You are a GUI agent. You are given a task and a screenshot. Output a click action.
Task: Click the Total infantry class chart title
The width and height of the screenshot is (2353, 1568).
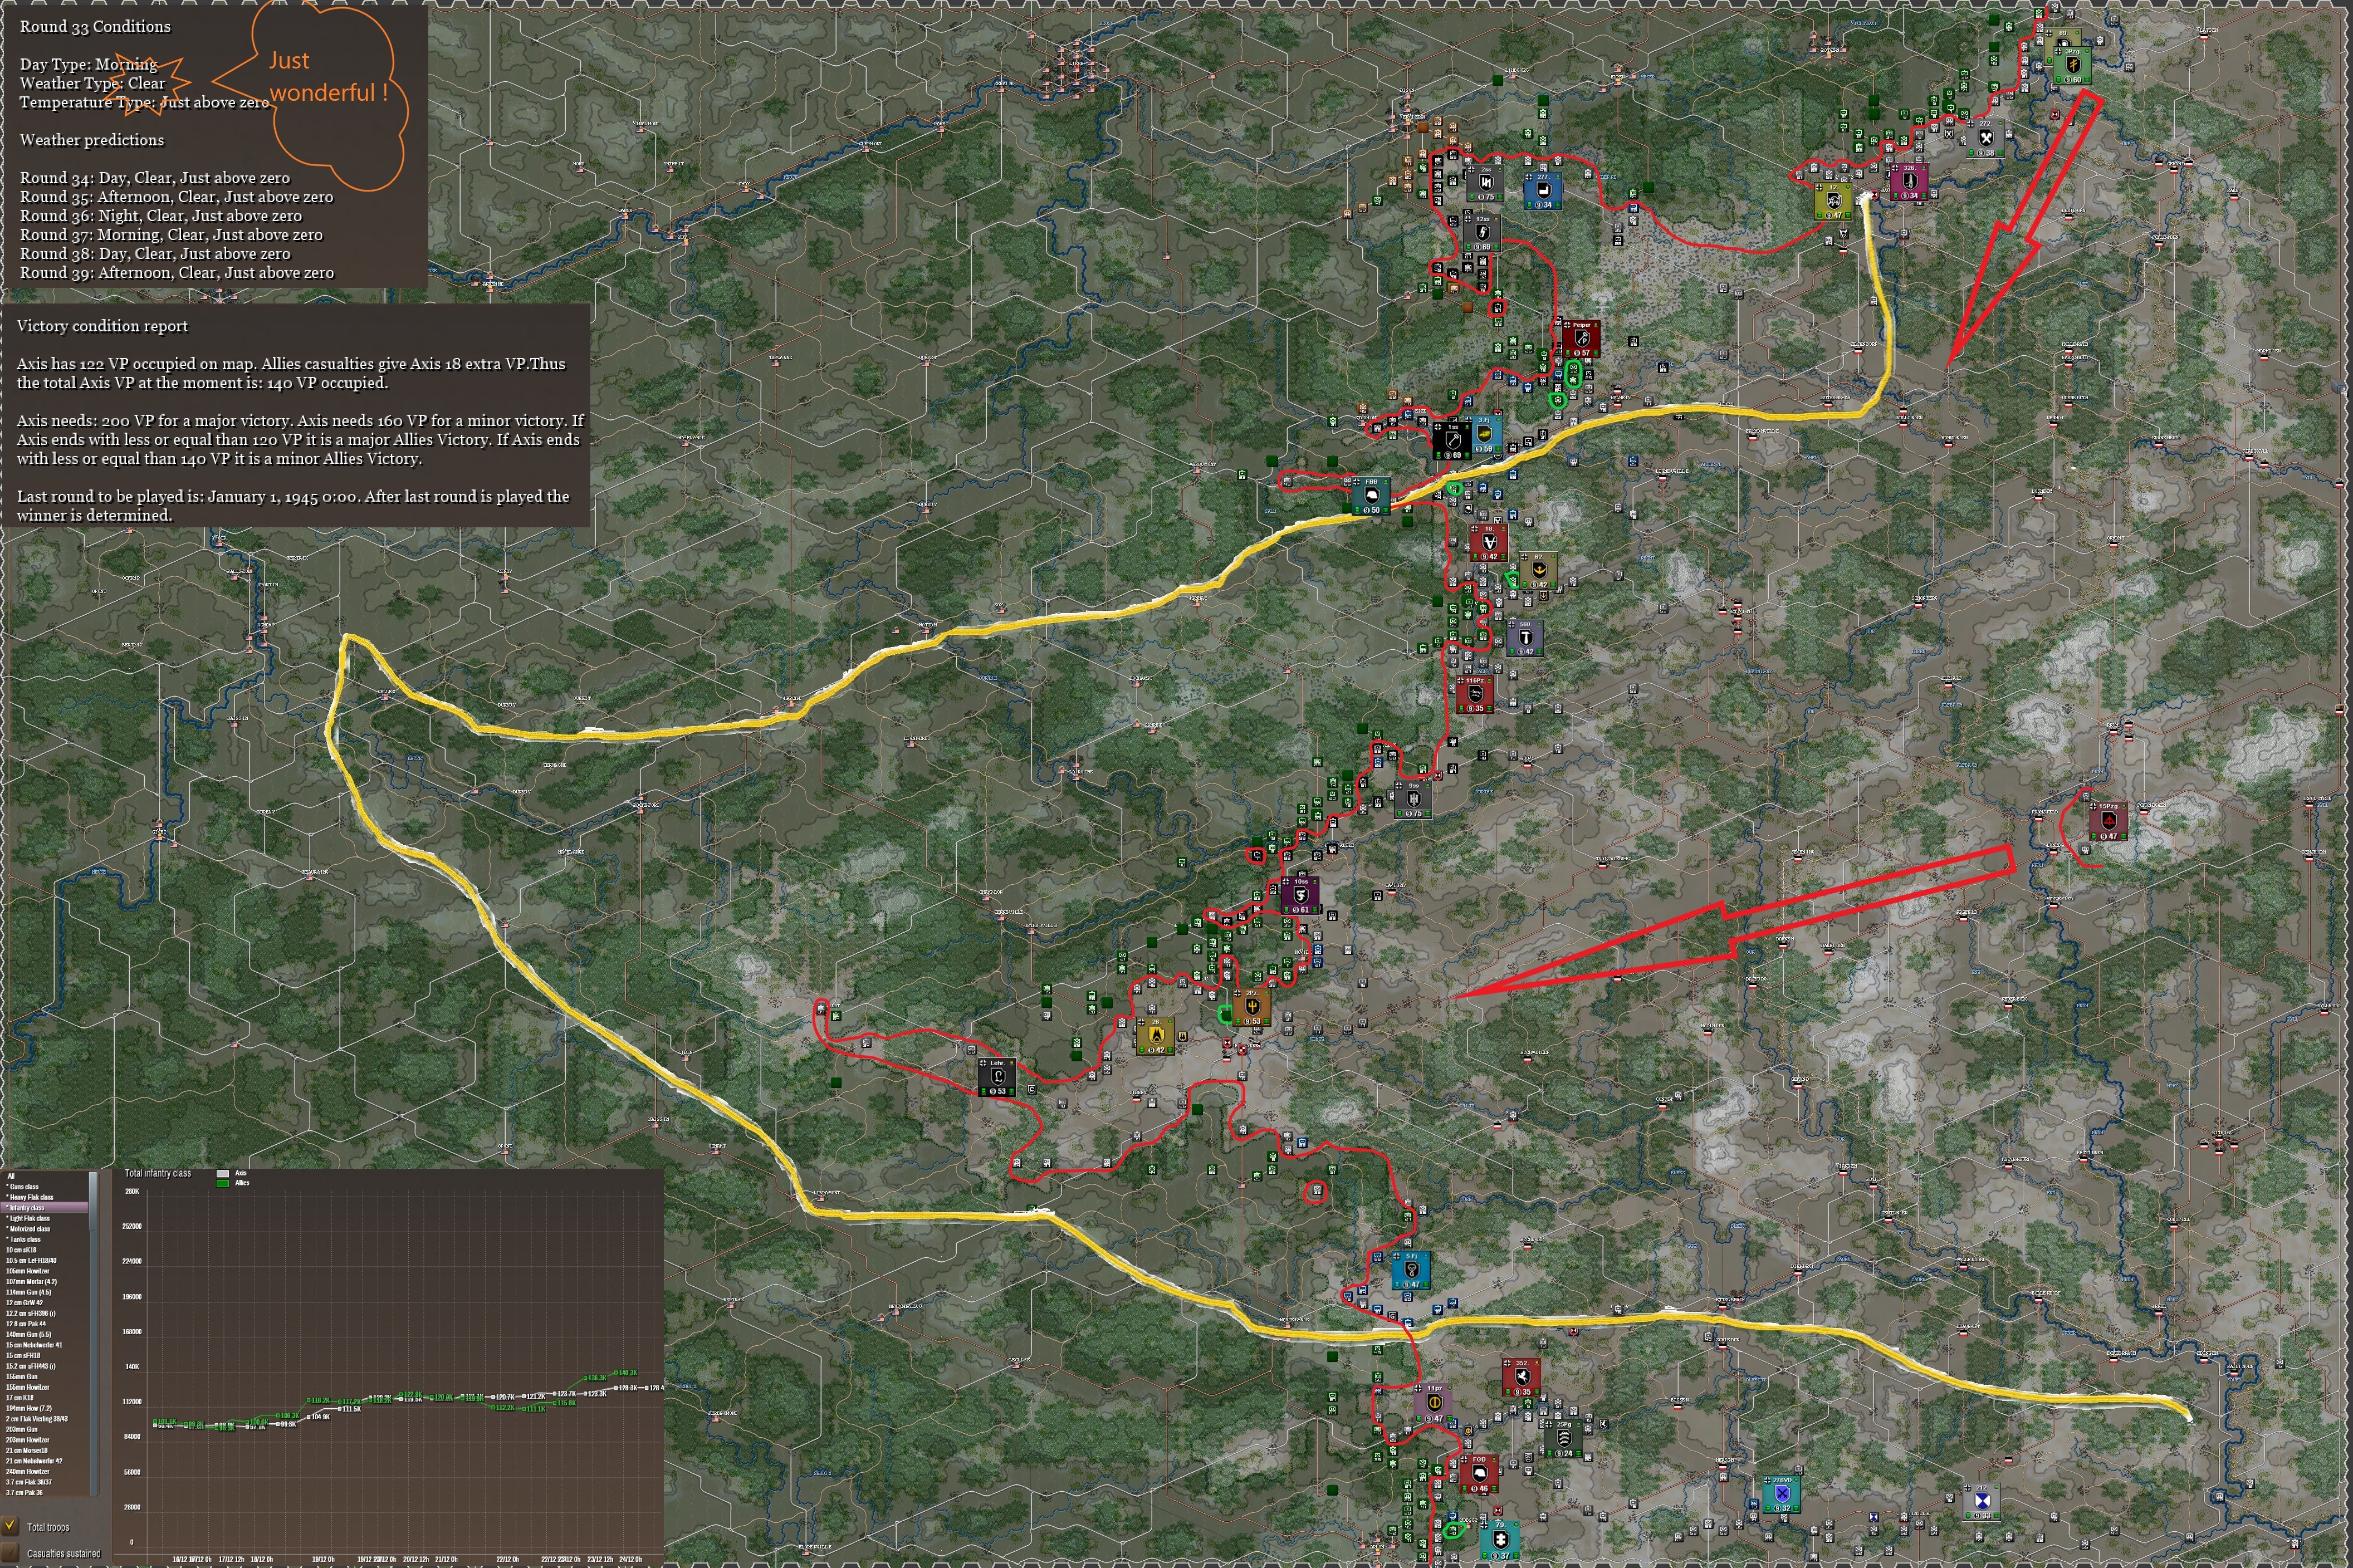coord(157,1173)
